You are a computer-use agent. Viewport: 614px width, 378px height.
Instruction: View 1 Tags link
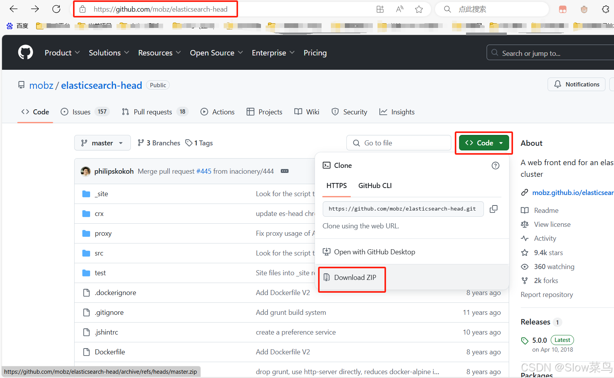click(x=199, y=143)
